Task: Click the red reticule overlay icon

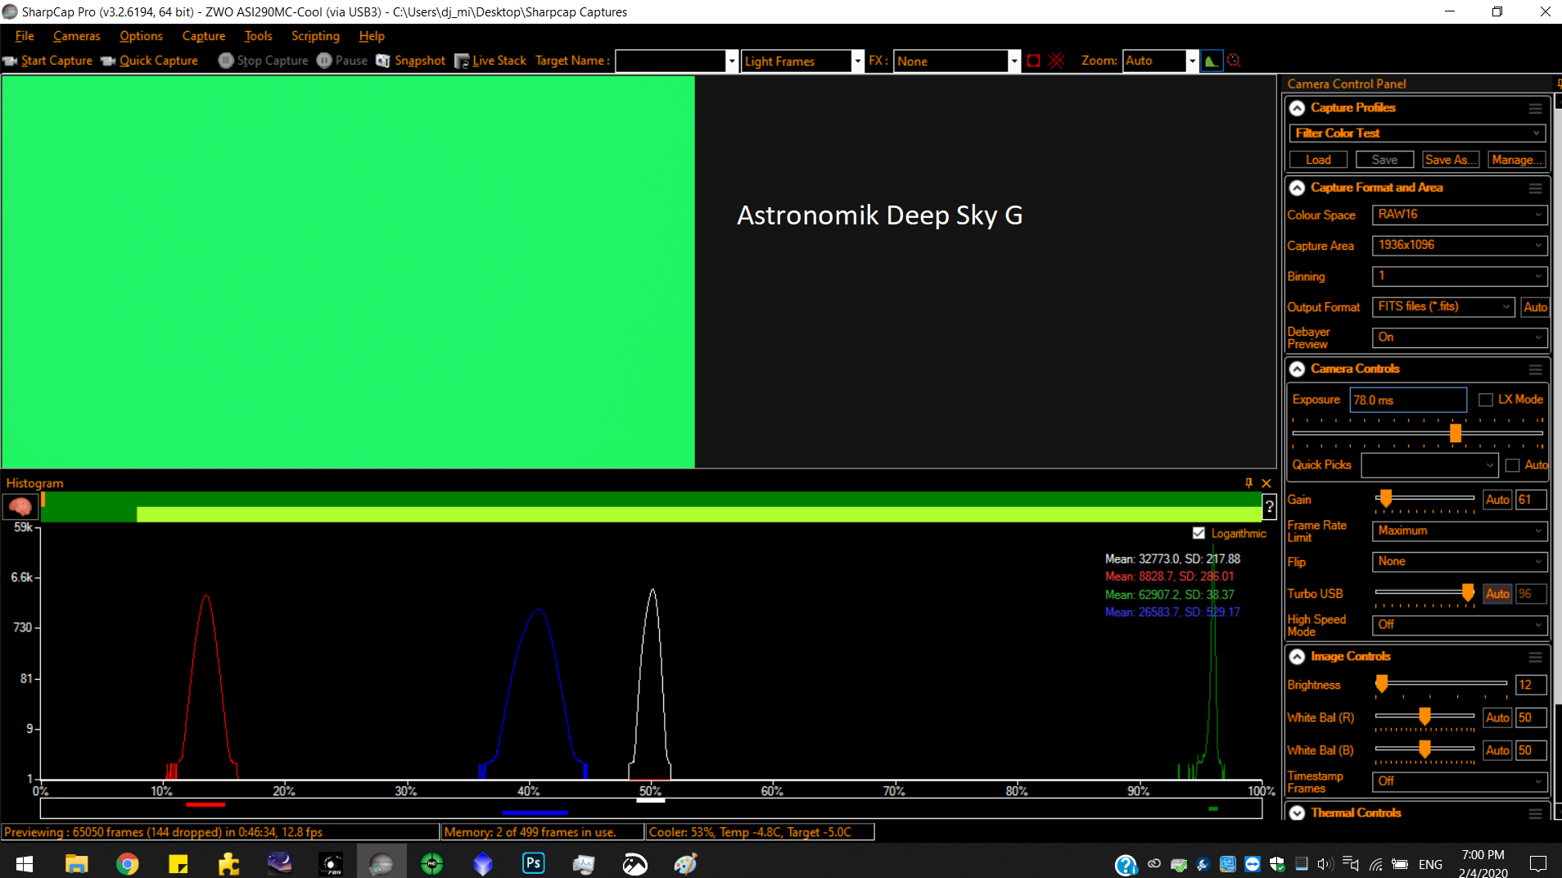Action: (x=1057, y=61)
